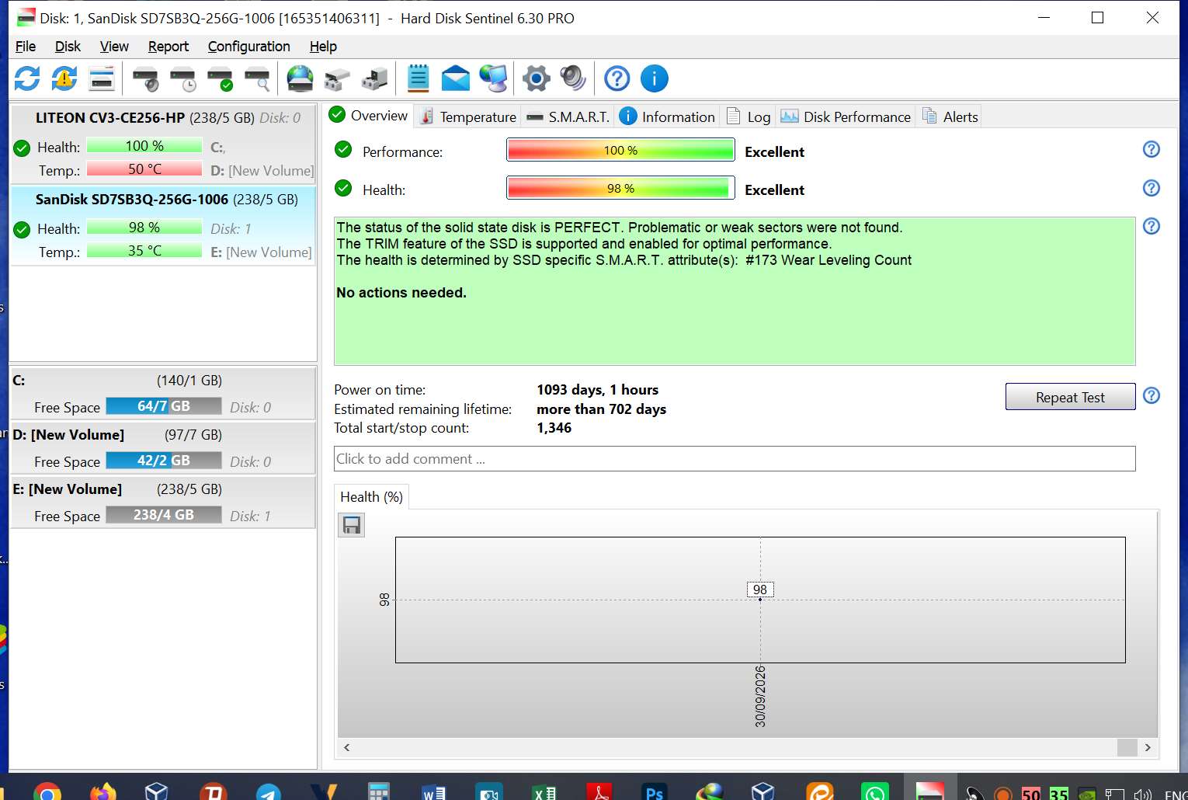Click the disk with green checkmark icon
1188x800 pixels.
point(221,78)
